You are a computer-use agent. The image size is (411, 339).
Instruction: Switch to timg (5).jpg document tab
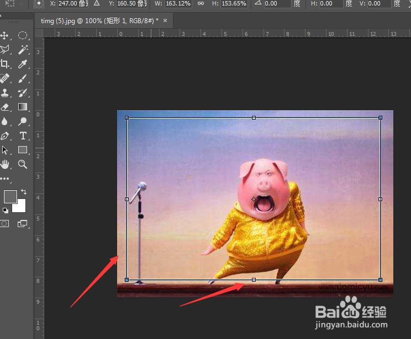99,21
